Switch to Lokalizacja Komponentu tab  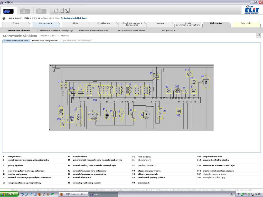point(45,41)
